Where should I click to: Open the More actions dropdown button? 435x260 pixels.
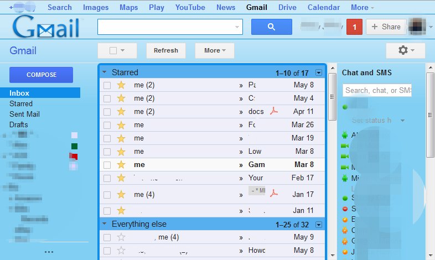214,50
